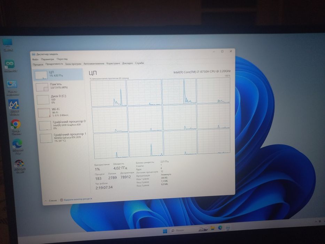The height and width of the screenshot is (244, 325).
Task: Launch Google Chrome from the desktop
Action: point(16,127)
